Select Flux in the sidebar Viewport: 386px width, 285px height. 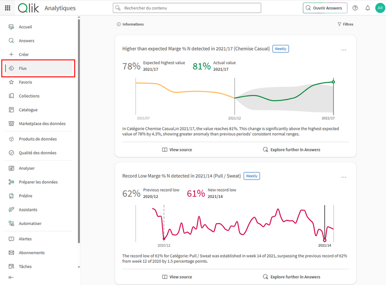39,68
